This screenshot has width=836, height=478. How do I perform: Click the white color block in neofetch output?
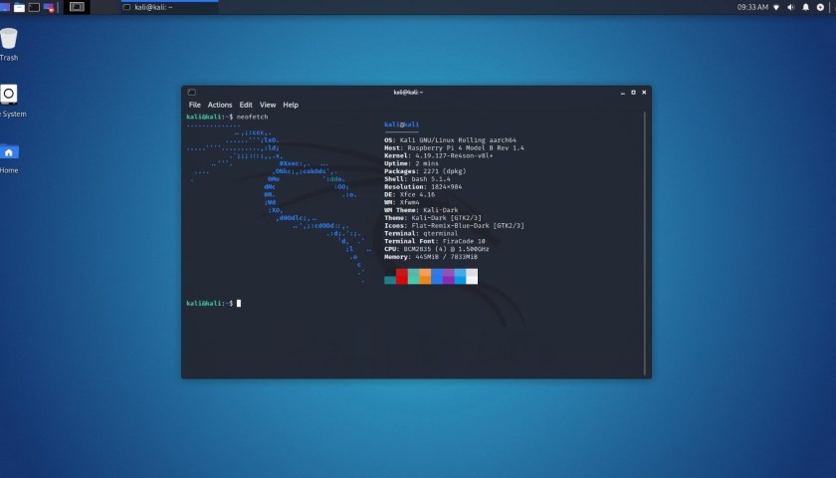coord(472,277)
